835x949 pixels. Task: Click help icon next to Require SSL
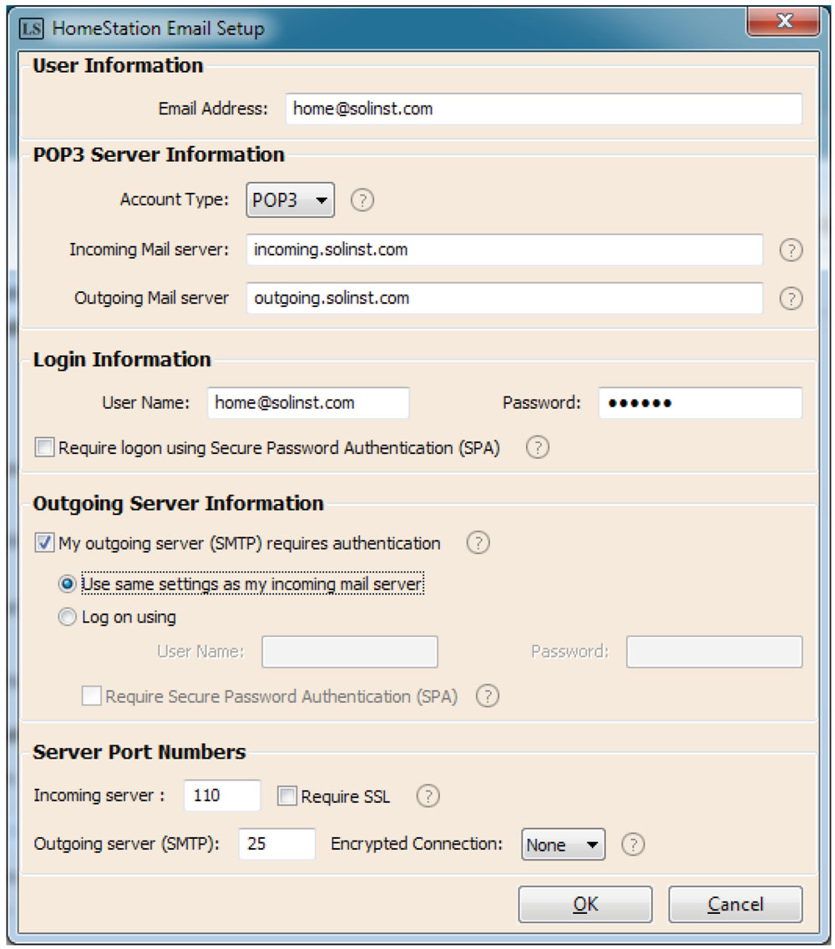point(428,796)
